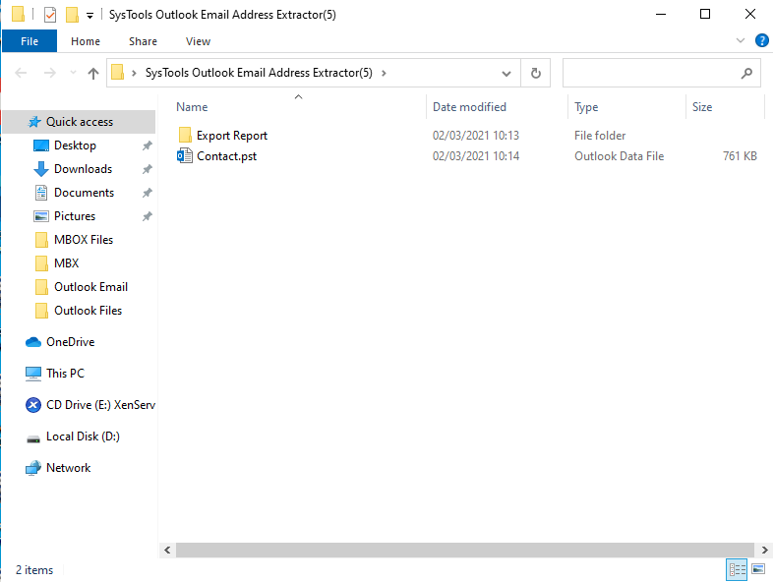This screenshot has height=582, width=774.
Task: Open Local Disk (D:)
Action: tap(83, 436)
